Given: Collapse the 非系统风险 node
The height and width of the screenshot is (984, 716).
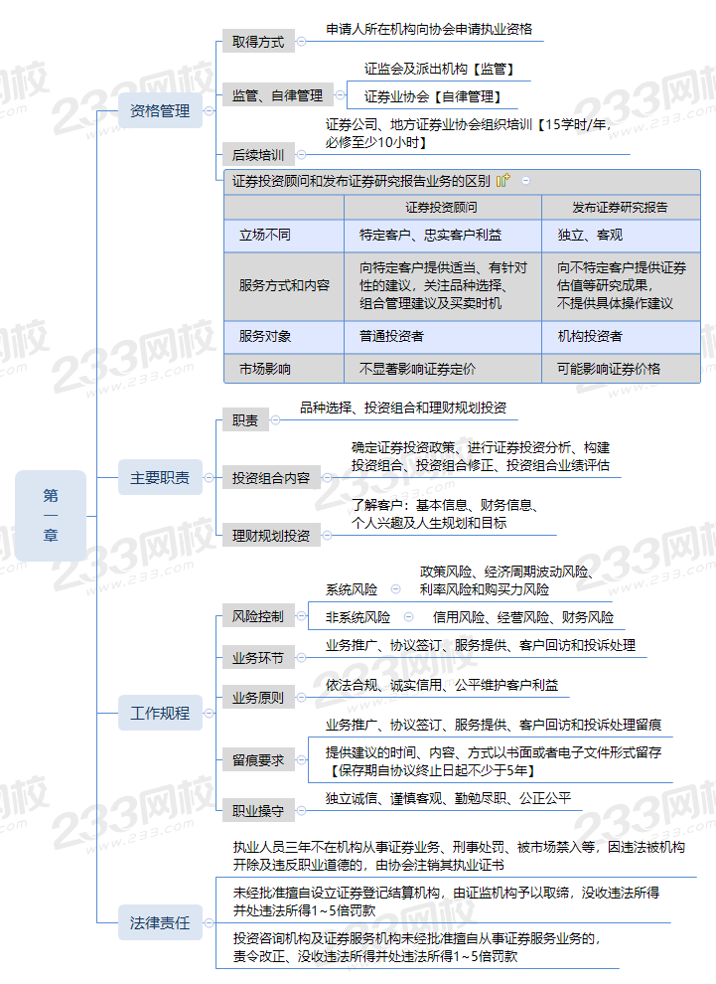Looking at the screenshot, I should [x=409, y=617].
